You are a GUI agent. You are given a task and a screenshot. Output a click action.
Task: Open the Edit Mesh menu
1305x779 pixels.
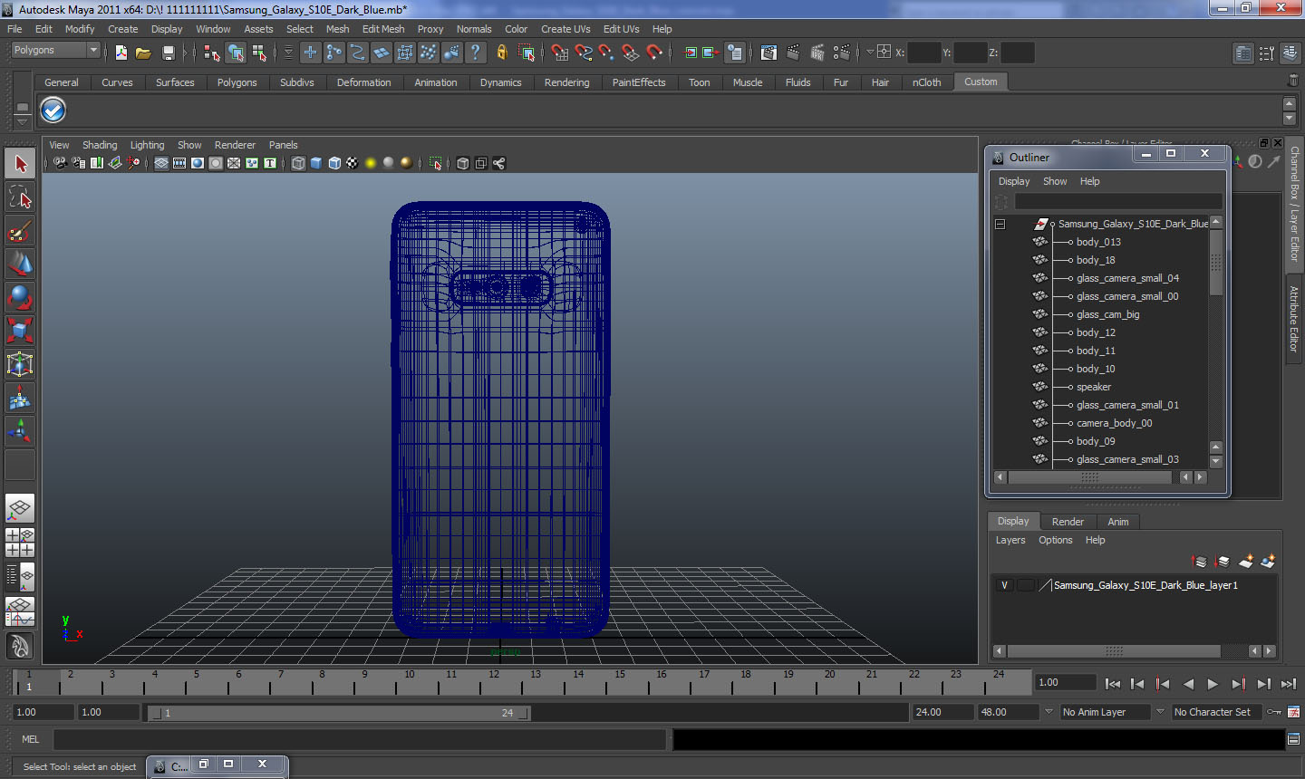383,29
